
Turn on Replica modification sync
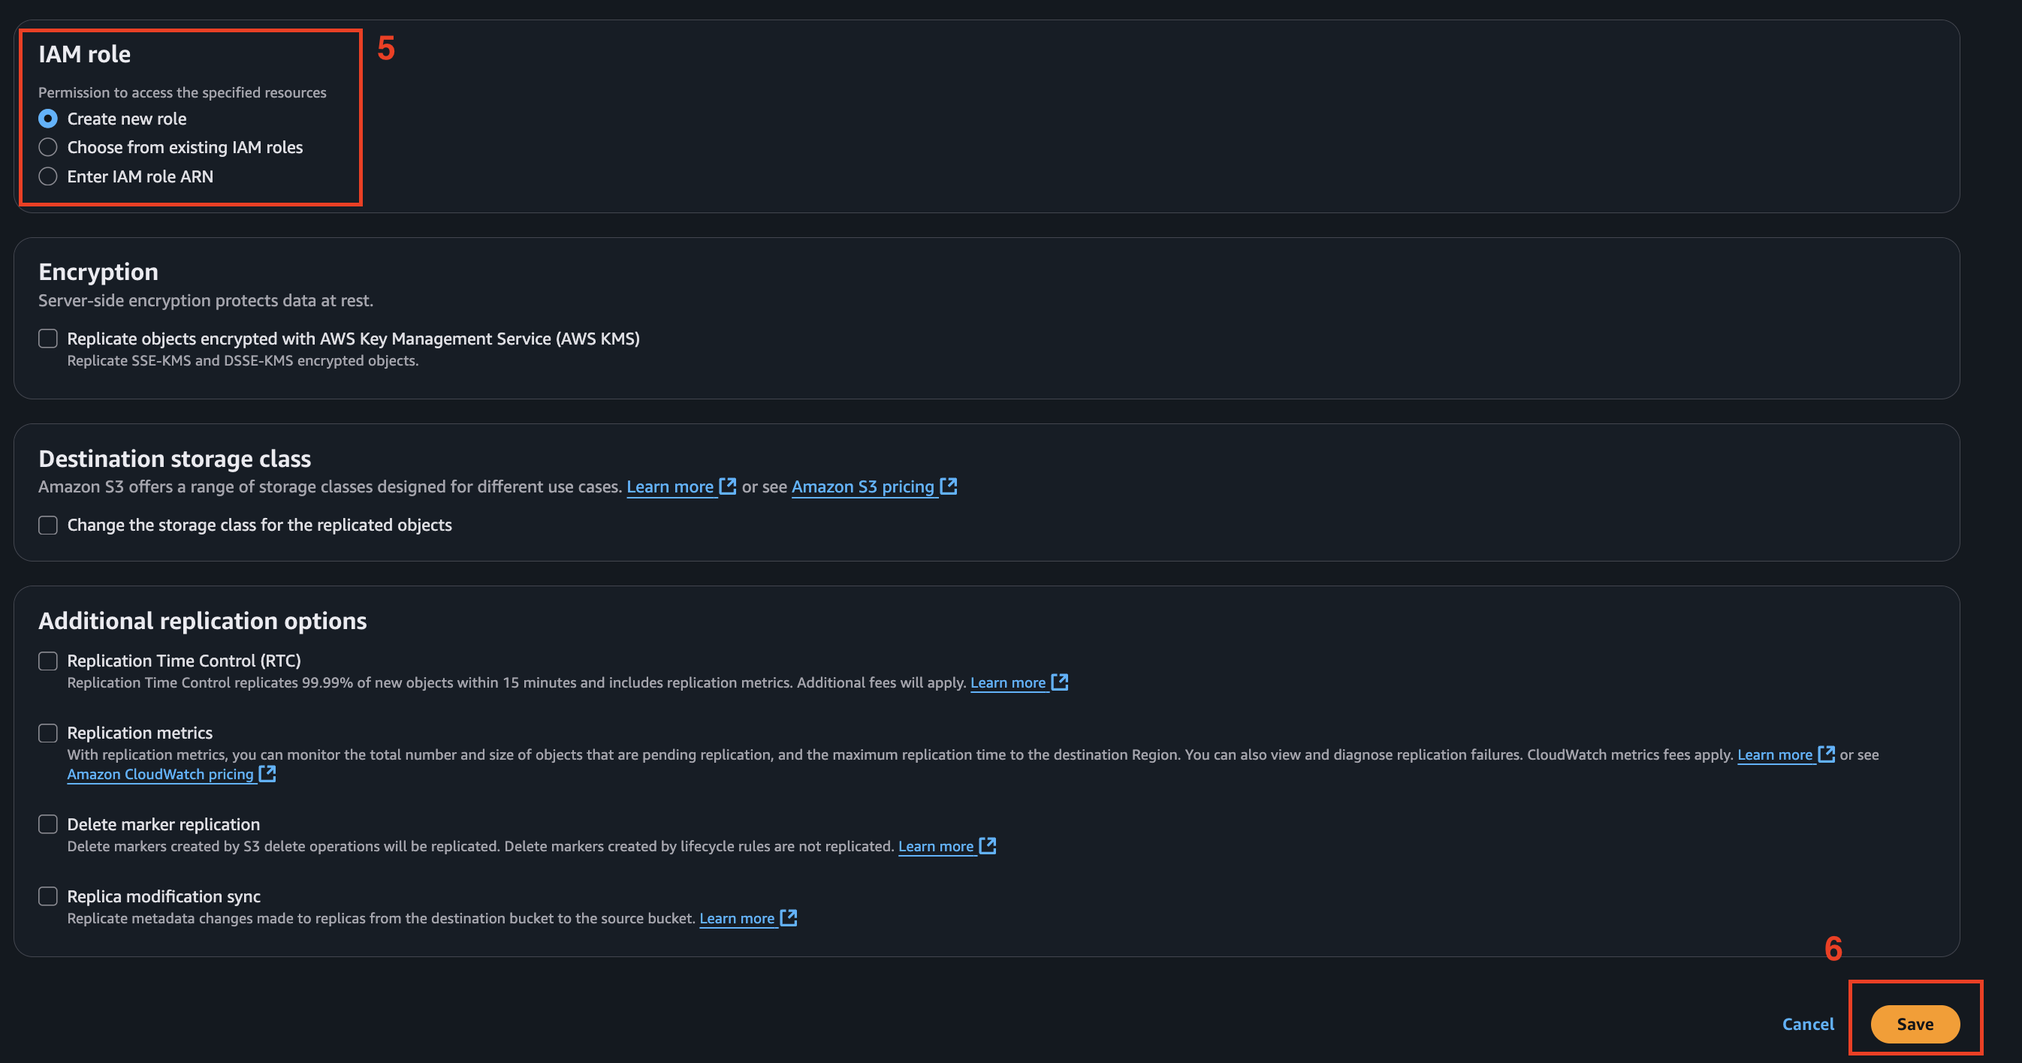pos(48,896)
